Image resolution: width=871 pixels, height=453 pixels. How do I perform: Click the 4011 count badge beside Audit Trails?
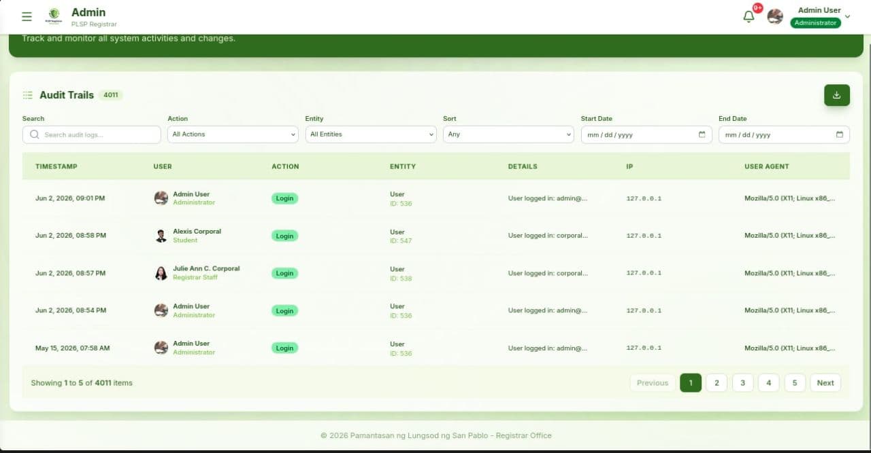coord(110,95)
